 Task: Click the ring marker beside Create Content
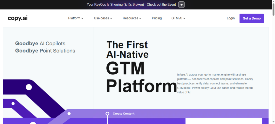pyautogui.click(x=107, y=114)
